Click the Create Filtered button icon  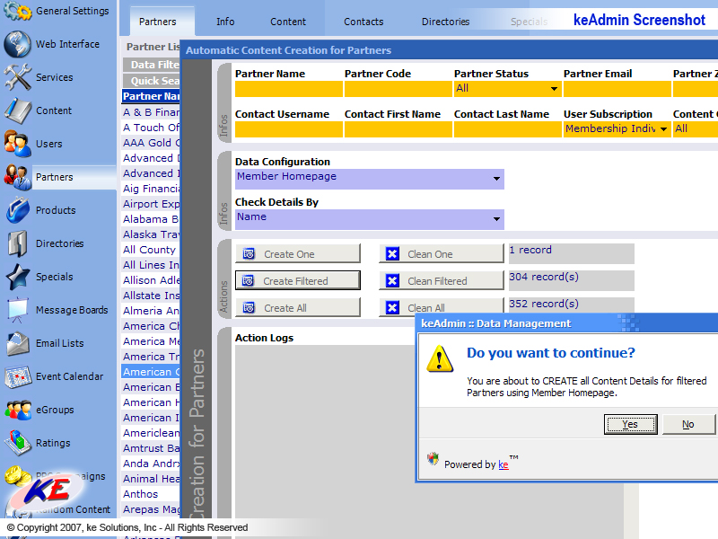coord(248,280)
